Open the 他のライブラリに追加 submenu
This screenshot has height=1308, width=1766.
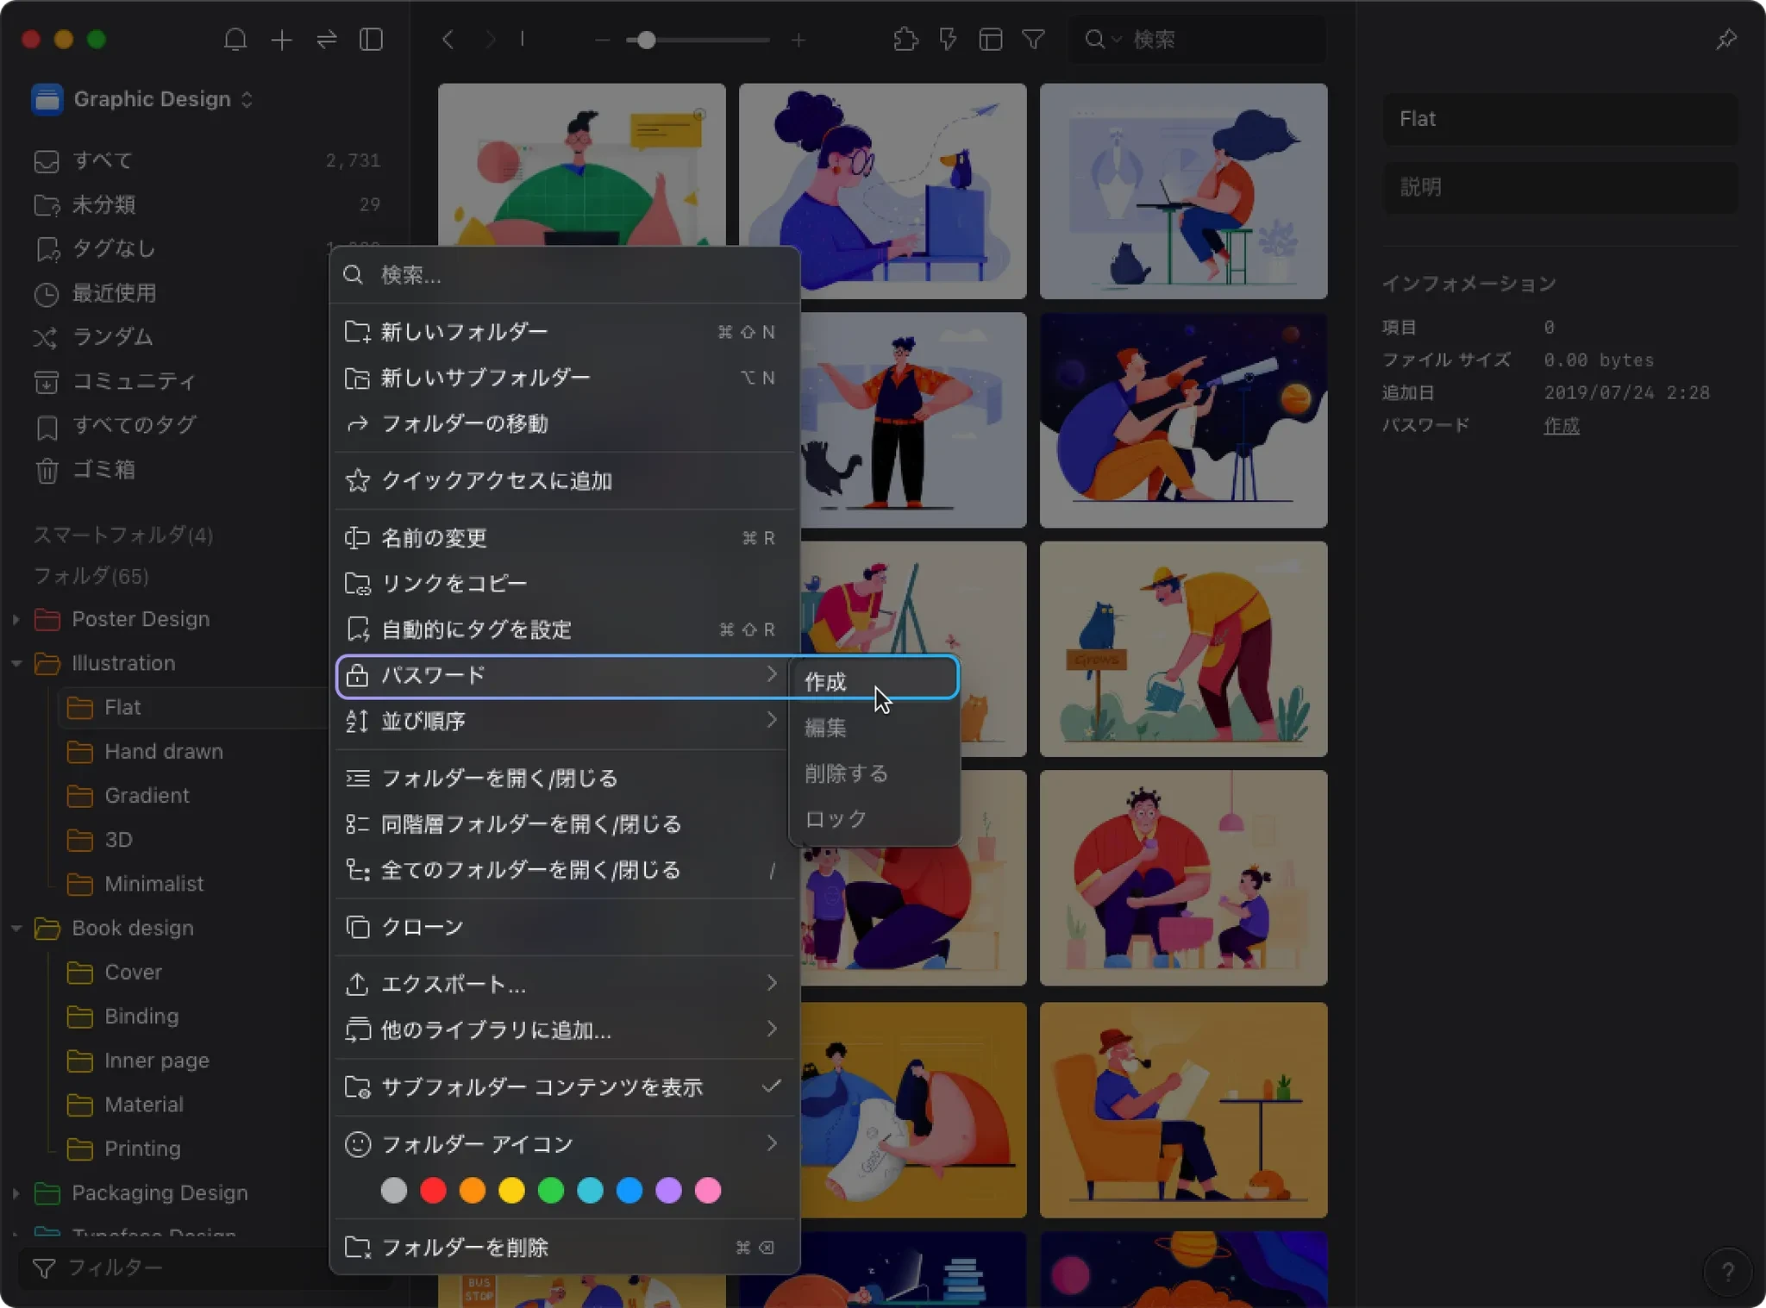(x=564, y=1030)
